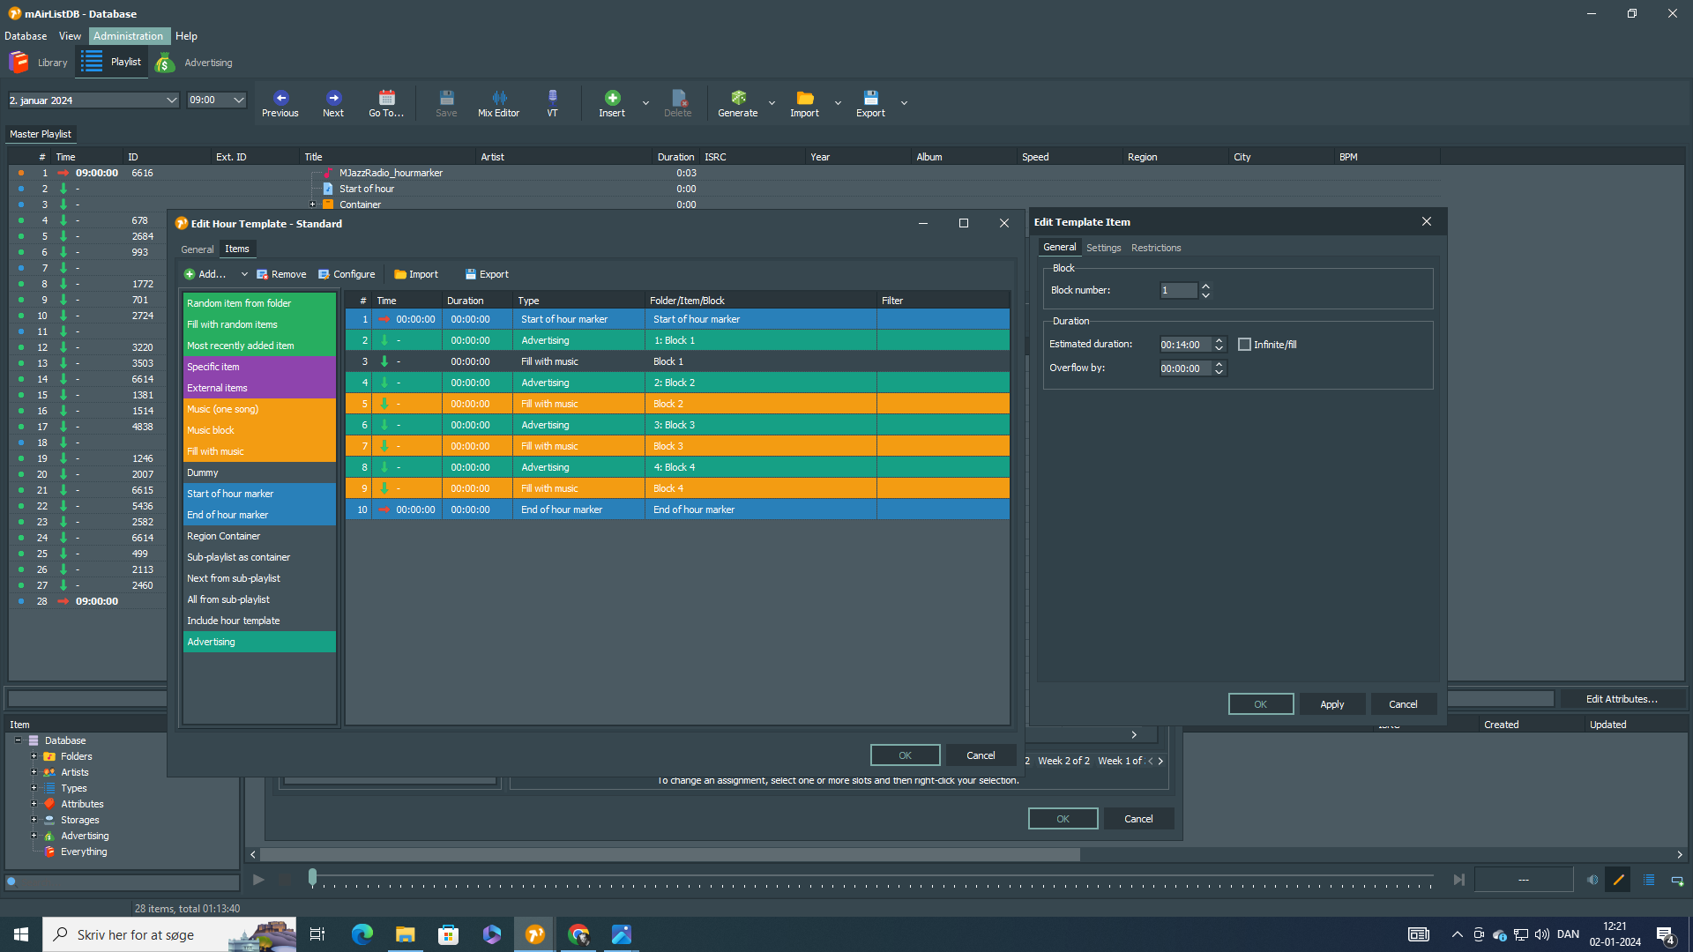Click Configure in the template items toolbar
Screen dimensions: 1693x952
[x=347, y=274]
